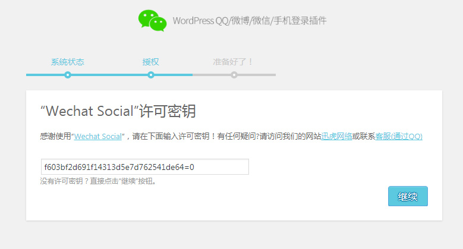463x249 pixels.
Task: Go to the 准备好了! step
Action: coord(233,62)
